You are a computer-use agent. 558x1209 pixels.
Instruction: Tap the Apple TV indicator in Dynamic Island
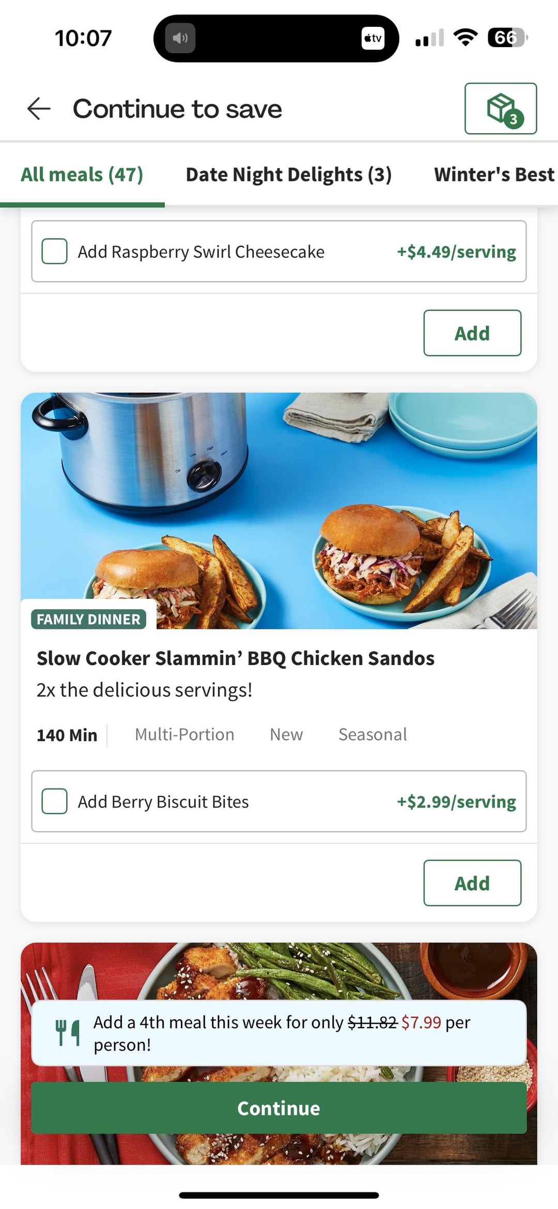373,38
